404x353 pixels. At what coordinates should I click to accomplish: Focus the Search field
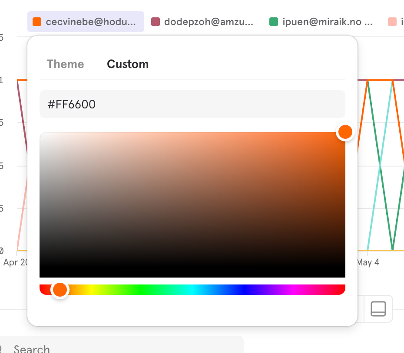pos(122,347)
